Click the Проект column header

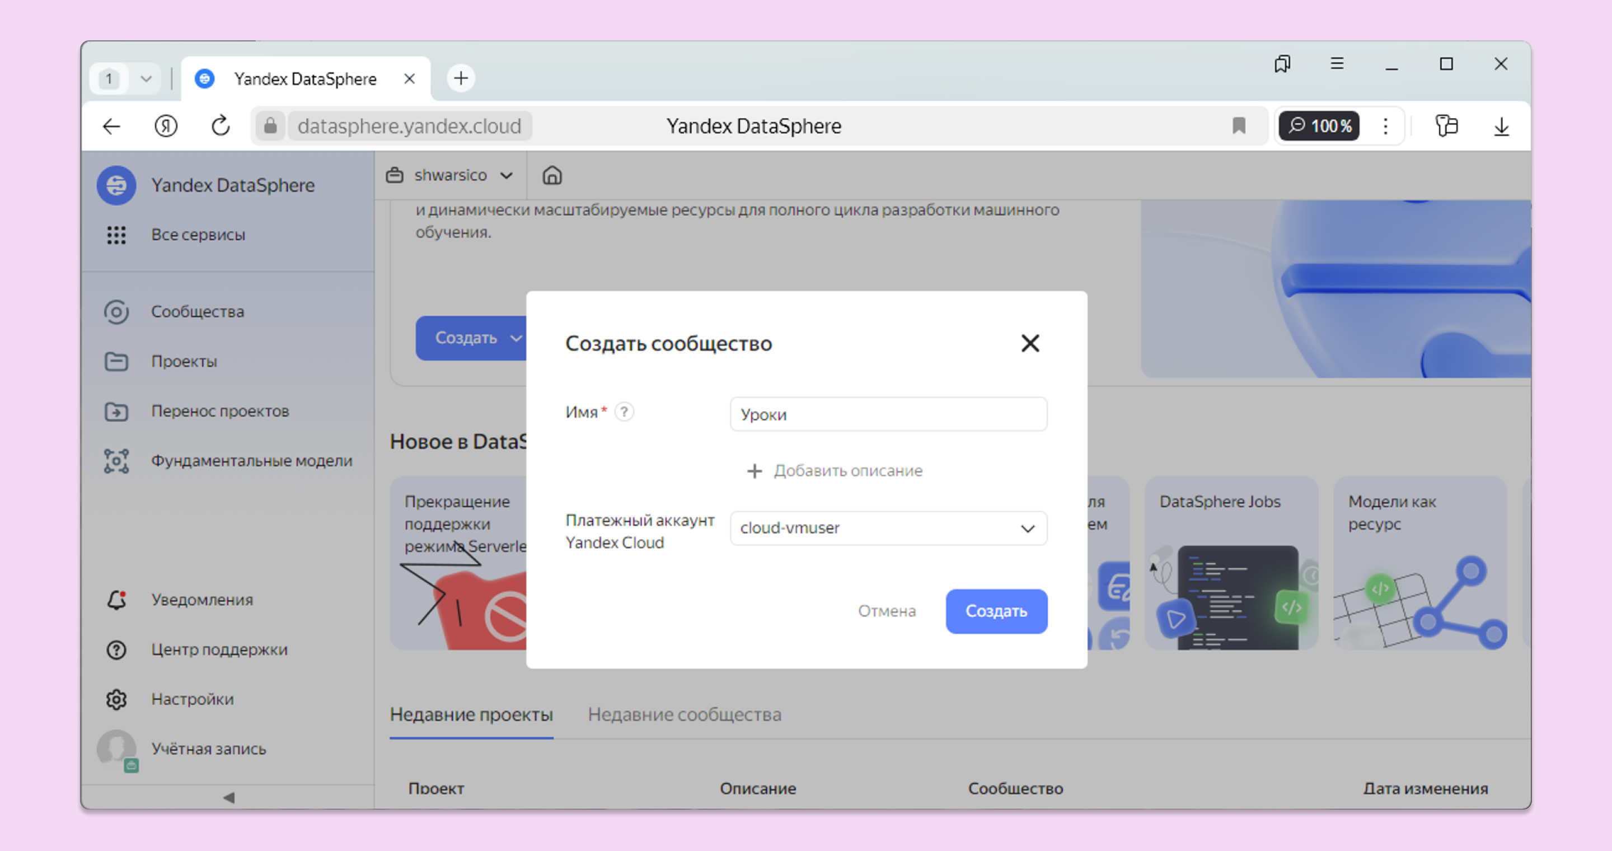pos(436,788)
